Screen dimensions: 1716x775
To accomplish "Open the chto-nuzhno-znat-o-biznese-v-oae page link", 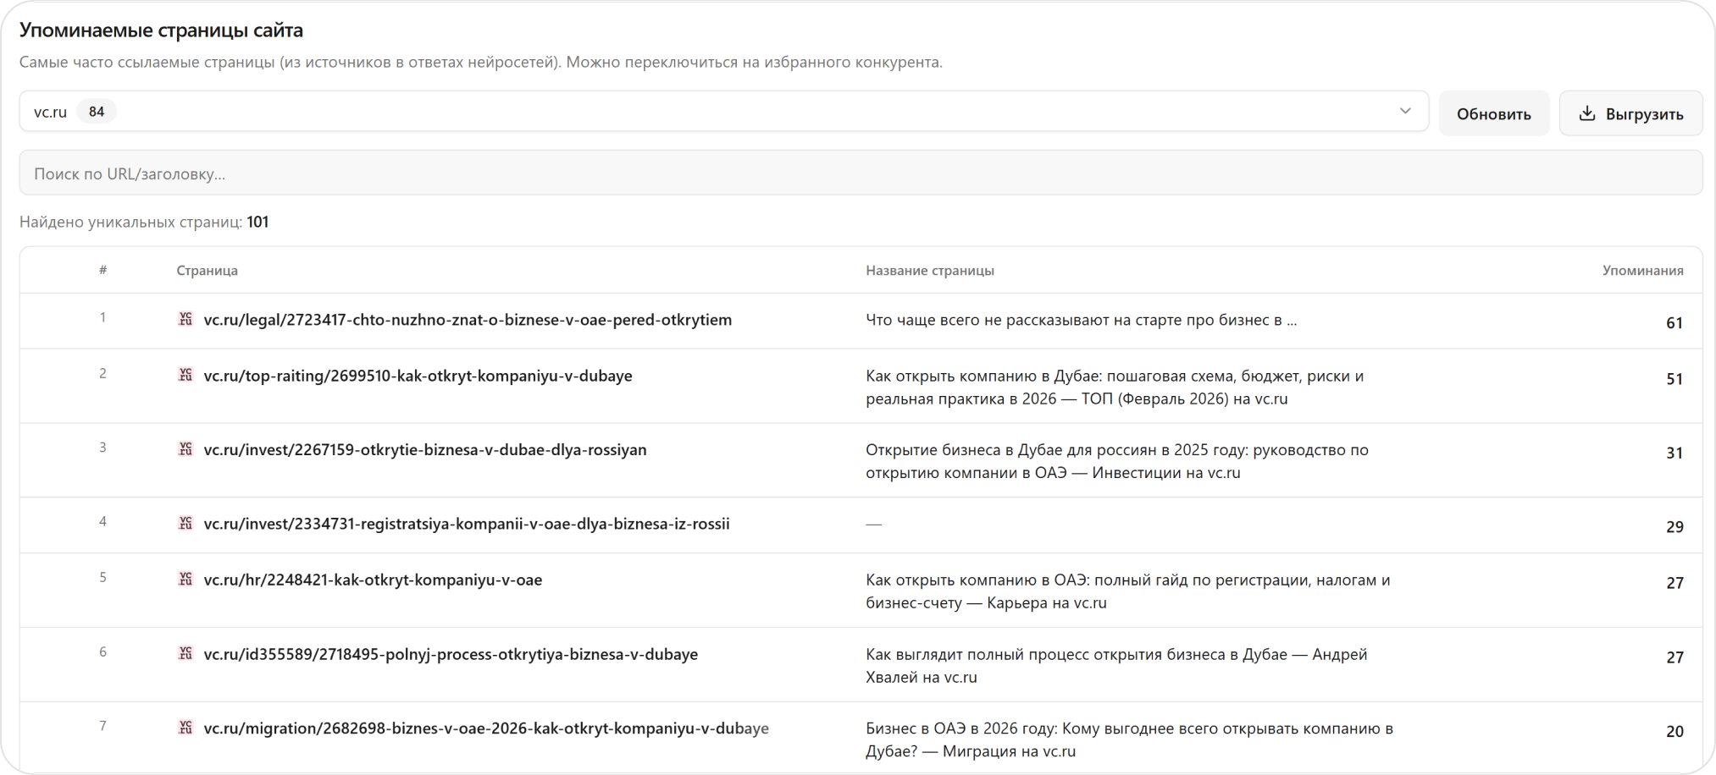I will (x=468, y=320).
